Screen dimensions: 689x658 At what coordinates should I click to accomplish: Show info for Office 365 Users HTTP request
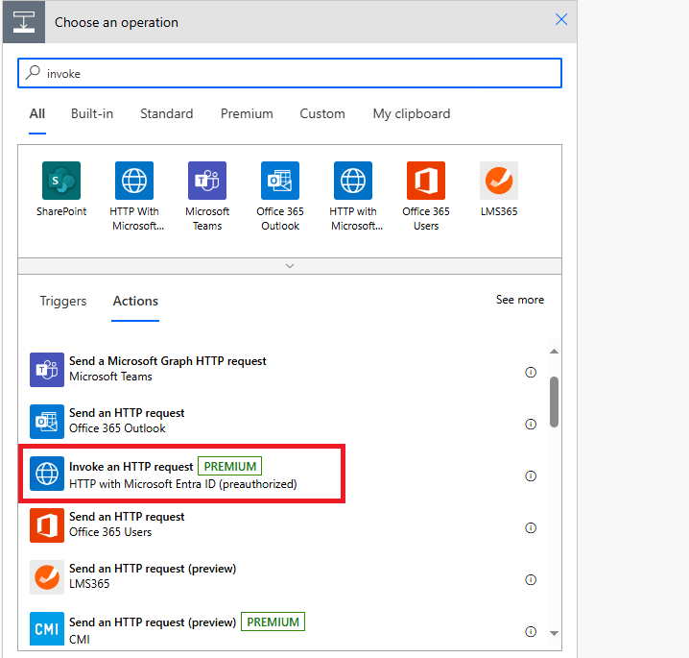(x=531, y=527)
